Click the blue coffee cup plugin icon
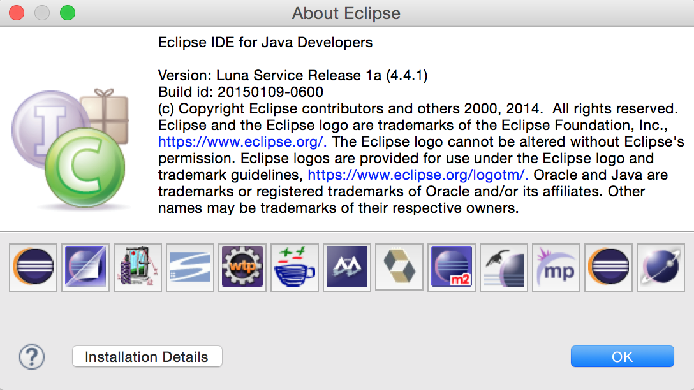 pyautogui.click(x=295, y=268)
